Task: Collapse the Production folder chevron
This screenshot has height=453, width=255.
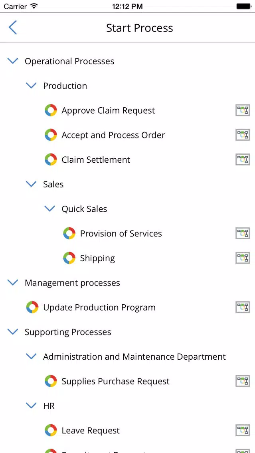Action: pyautogui.click(x=31, y=85)
